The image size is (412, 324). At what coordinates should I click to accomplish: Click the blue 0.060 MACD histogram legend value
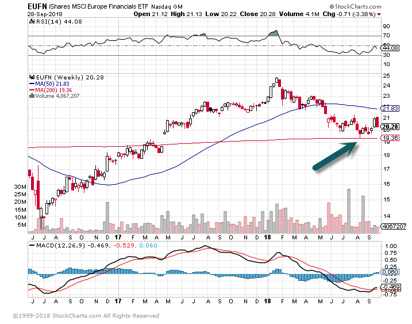(148, 246)
